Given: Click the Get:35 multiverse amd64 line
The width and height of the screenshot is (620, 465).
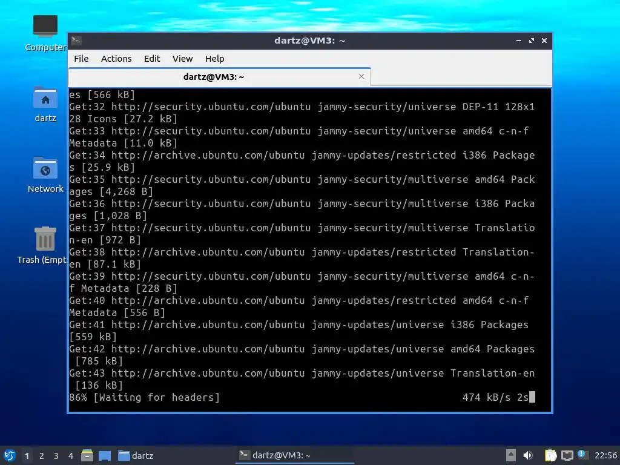Looking at the screenshot, I should point(302,185).
